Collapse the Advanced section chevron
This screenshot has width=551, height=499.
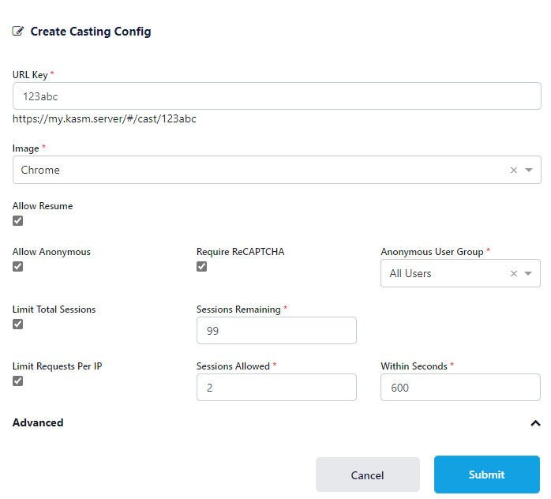click(536, 423)
